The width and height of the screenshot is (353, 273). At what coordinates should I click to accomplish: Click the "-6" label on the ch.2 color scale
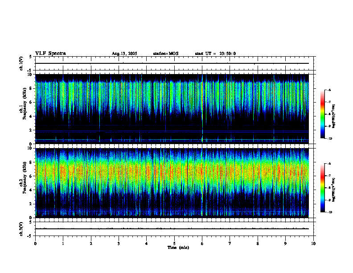point(329,164)
